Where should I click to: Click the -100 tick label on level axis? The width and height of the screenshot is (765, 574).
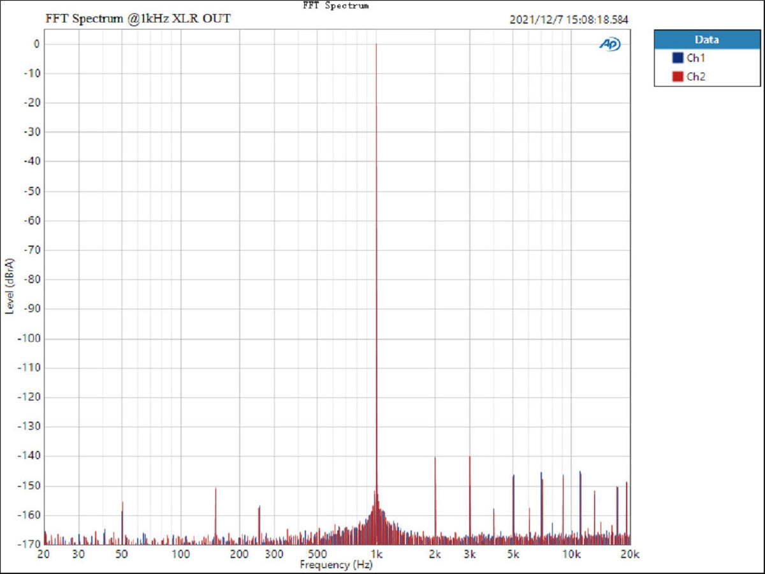pyautogui.click(x=29, y=338)
